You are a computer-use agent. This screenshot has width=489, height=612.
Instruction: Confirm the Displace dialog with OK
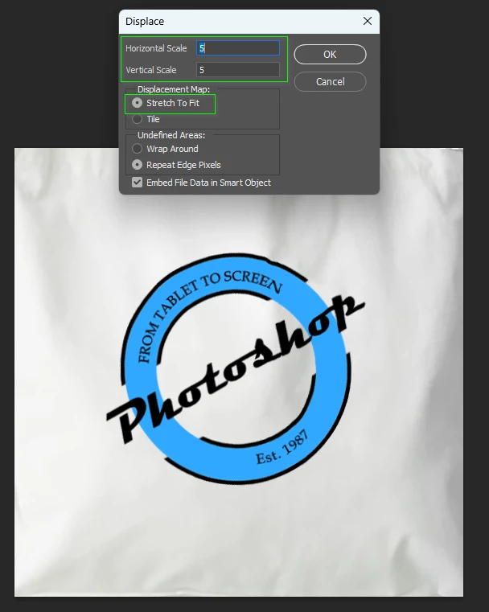tap(330, 54)
